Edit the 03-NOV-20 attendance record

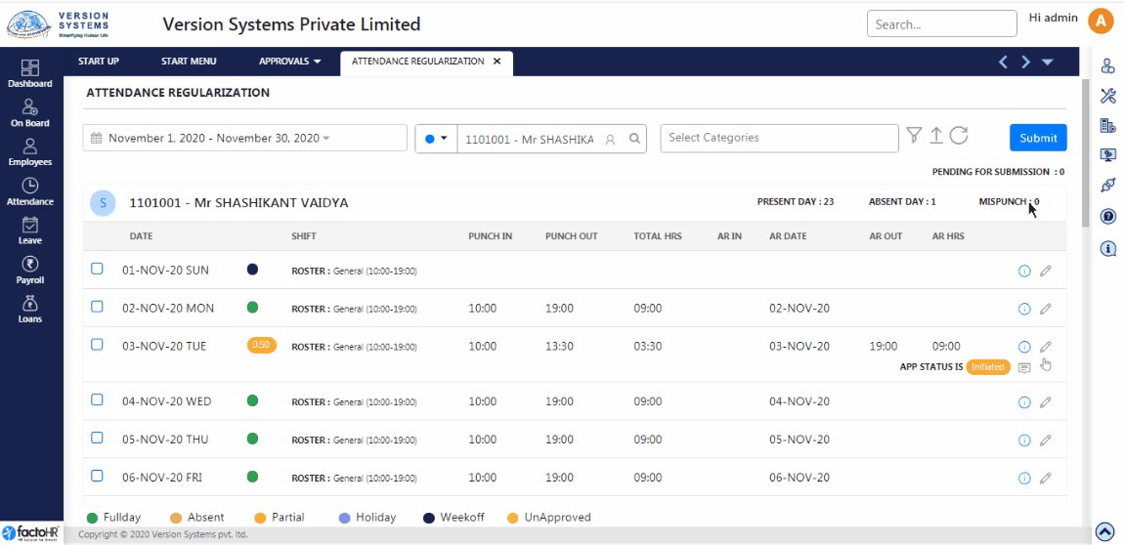(x=1045, y=347)
